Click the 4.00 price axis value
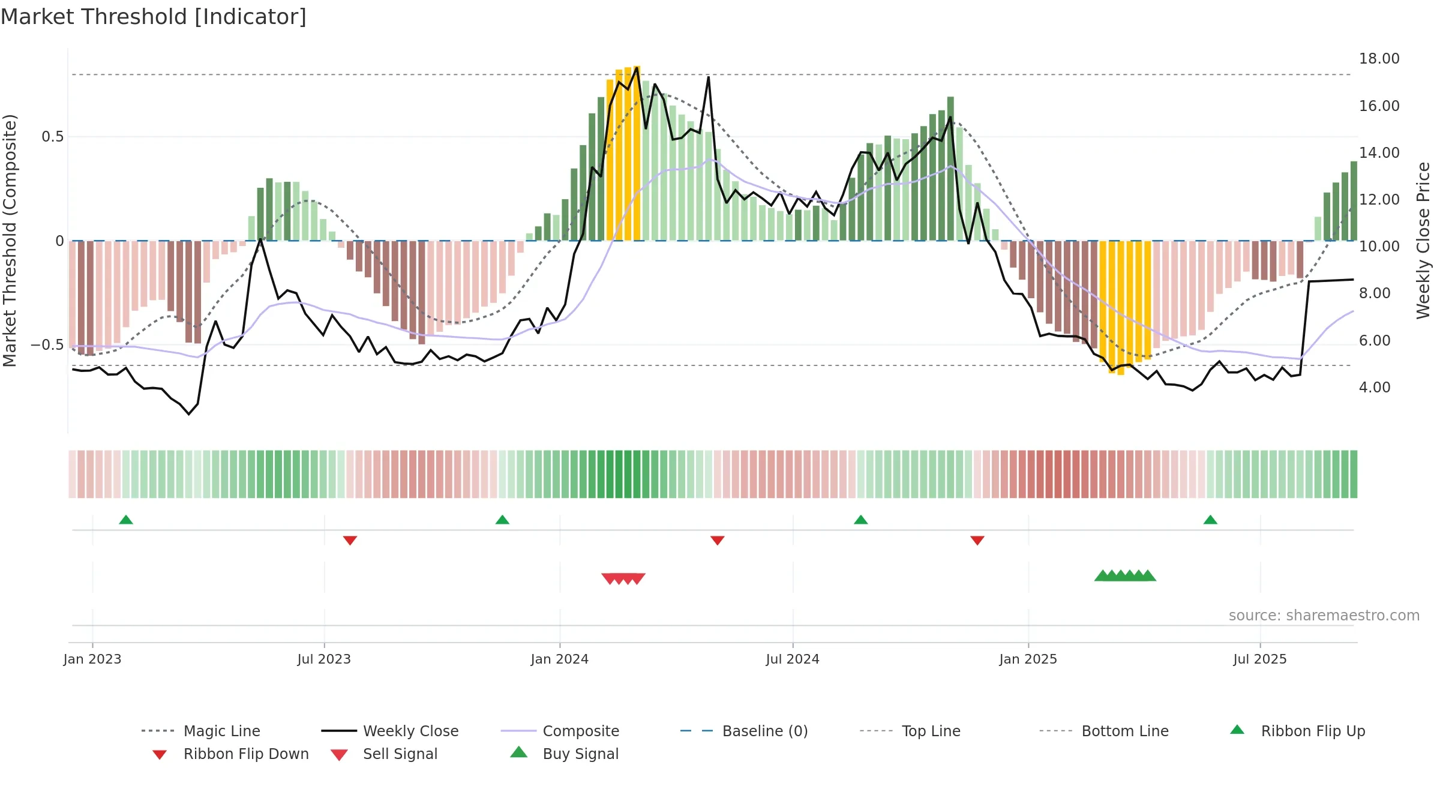1440x810 pixels. 1375,388
